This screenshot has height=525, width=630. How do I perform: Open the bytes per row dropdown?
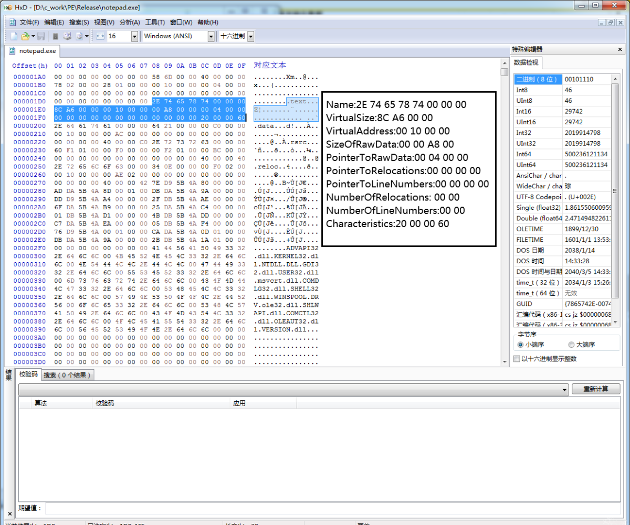click(x=134, y=36)
